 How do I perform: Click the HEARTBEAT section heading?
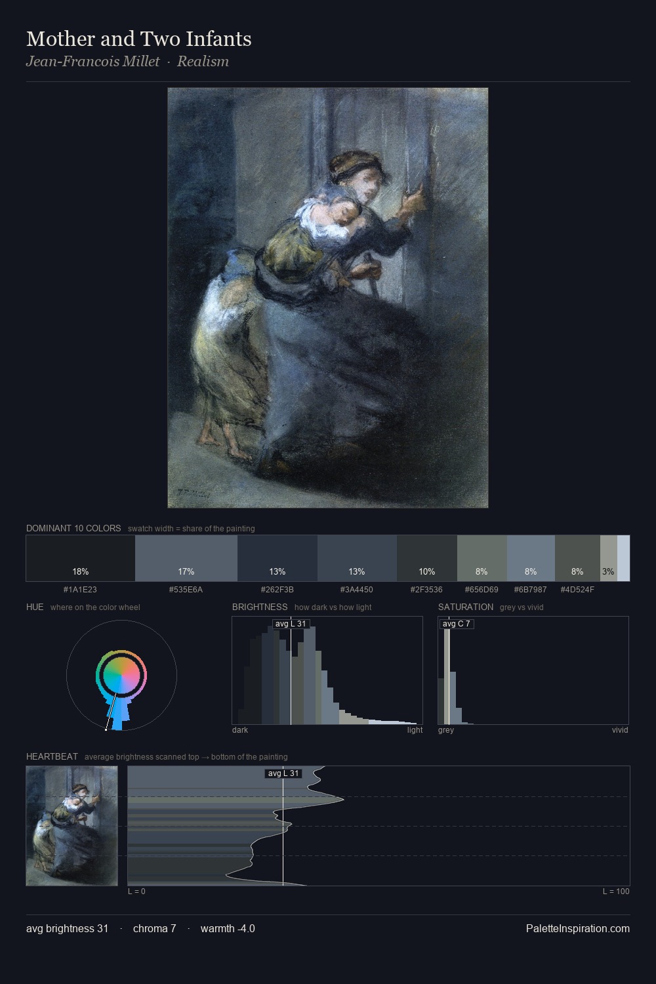coord(52,756)
